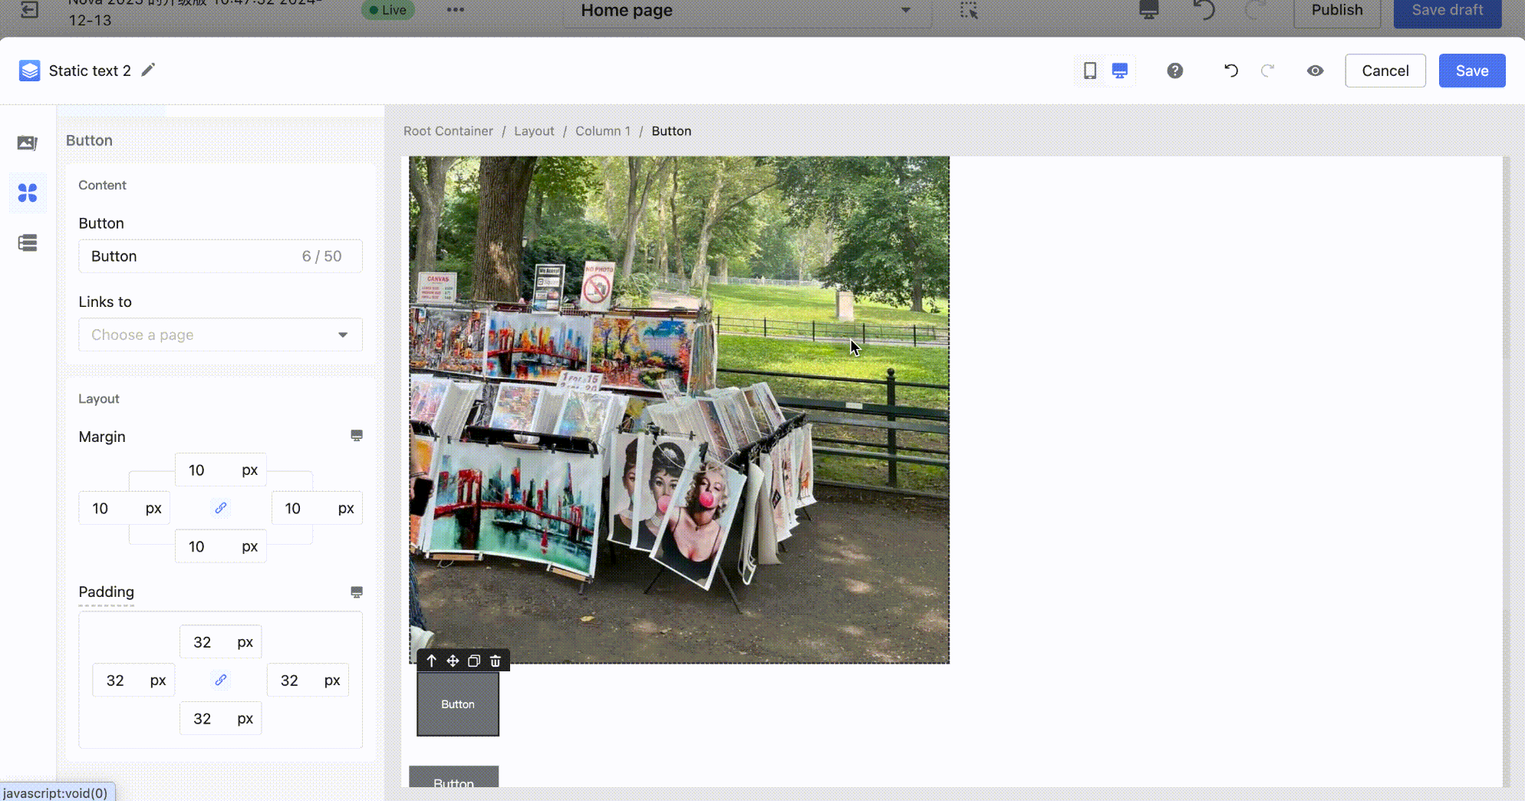Select the Layout breadcrumb item
This screenshot has width=1525, height=801.
pyautogui.click(x=534, y=131)
